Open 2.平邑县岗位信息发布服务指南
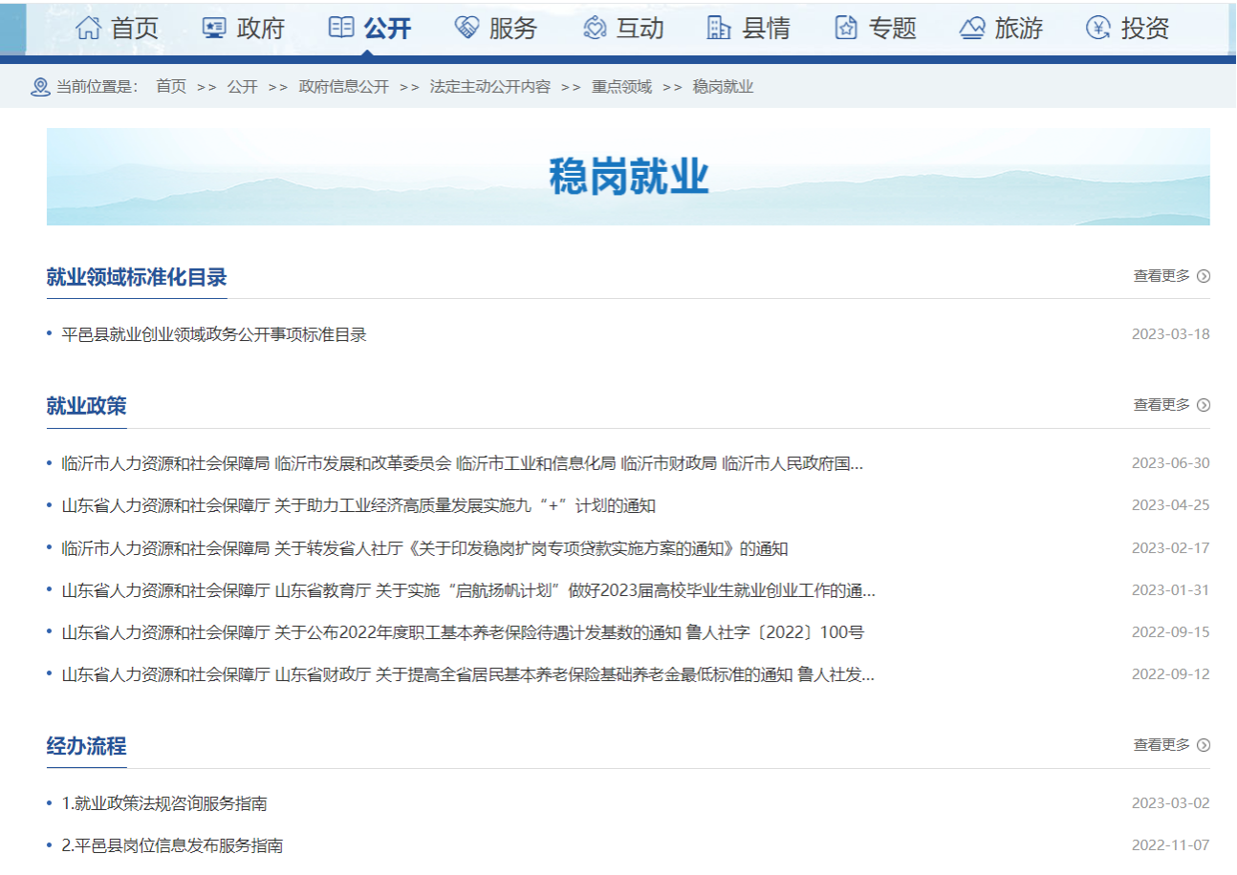The width and height of the screenshot is (1237, 875). tap(172, 845)
